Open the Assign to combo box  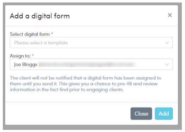pos(91,64)
